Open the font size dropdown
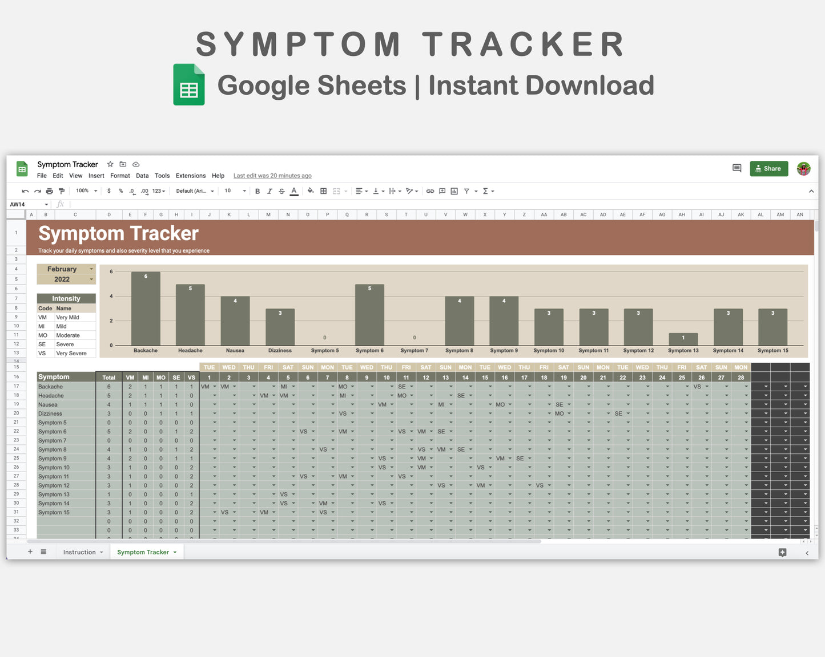825x657 pixels. coord(234,191)
